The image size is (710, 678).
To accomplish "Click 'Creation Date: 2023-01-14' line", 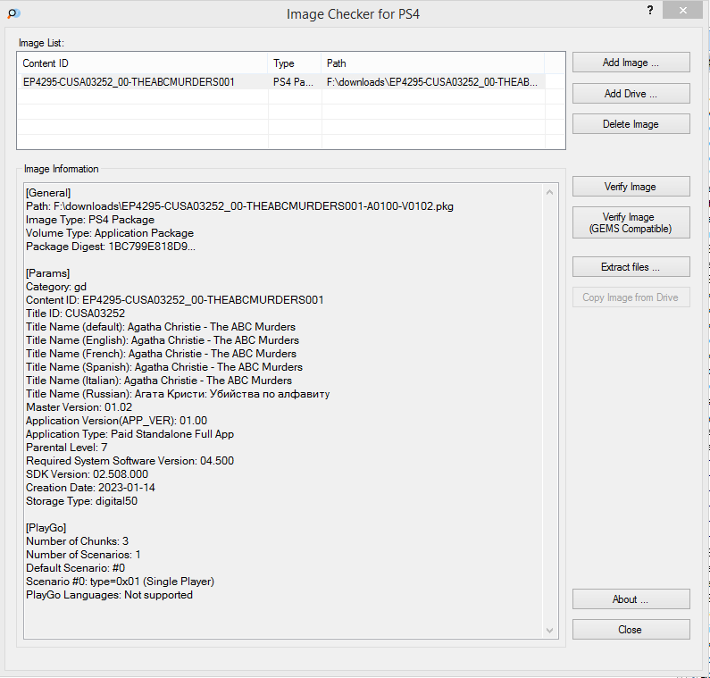I will point(90,488).
